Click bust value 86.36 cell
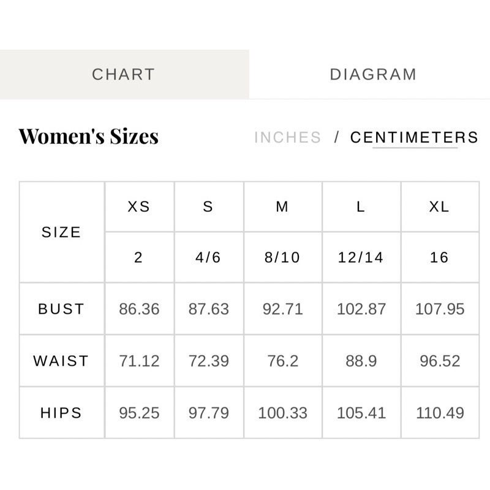 pyautogui.click(x=139, y=309)
